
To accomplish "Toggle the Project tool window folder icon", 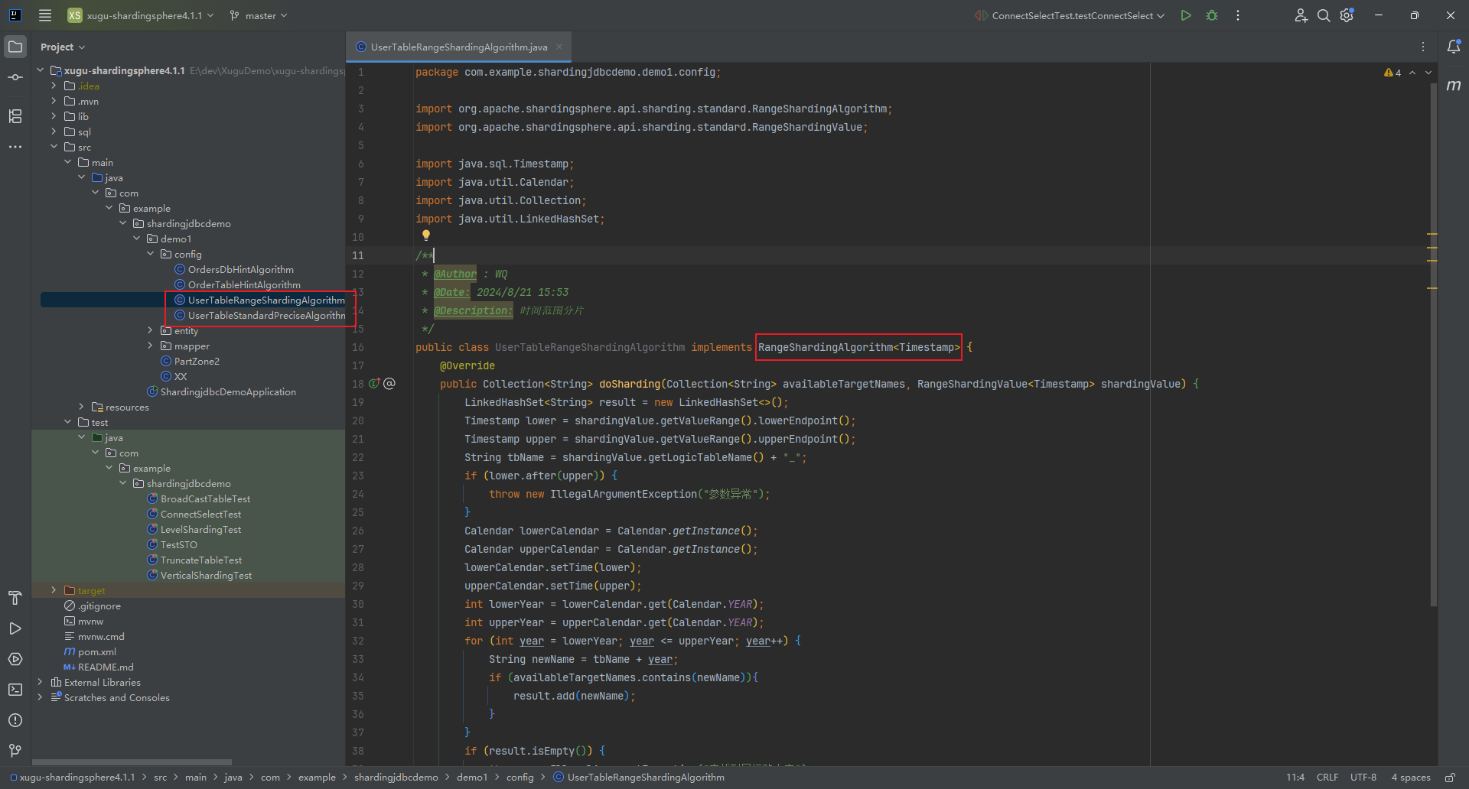I will pyautogui.click(x=15, y=47).
